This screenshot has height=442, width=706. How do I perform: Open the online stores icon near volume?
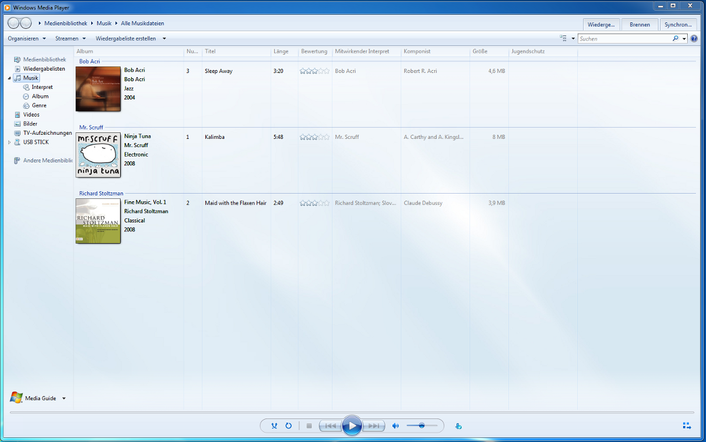[458, 426]
